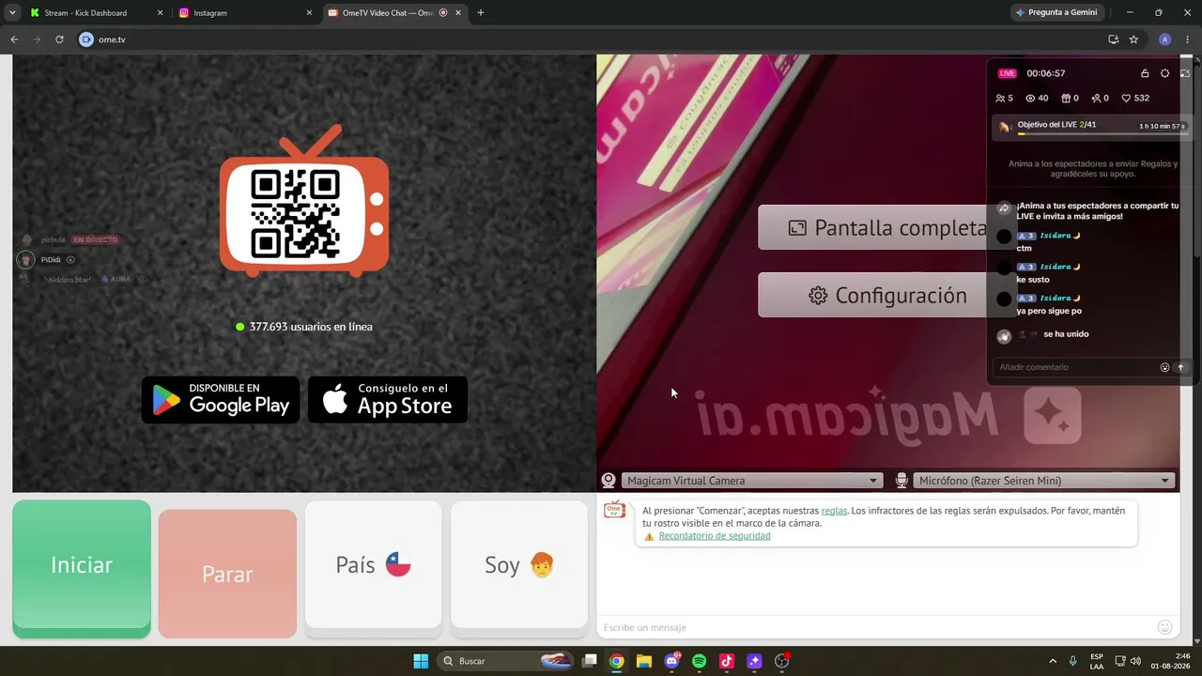Expand the Chrome tab search dropdown
Screen dimensions: 1202x676
coord(12,12)
